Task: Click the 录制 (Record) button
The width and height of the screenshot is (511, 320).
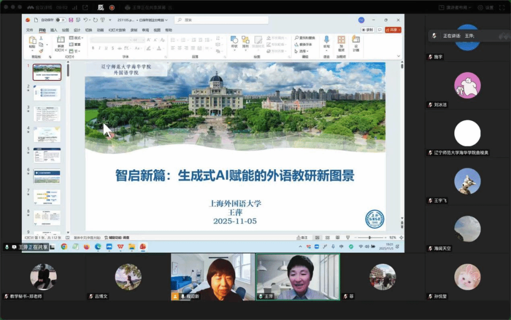Action: click(x=368, y=30)
